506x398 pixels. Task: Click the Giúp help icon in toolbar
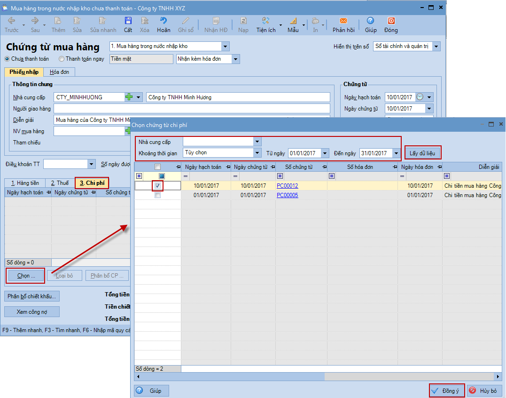click(x=370, y=21)
